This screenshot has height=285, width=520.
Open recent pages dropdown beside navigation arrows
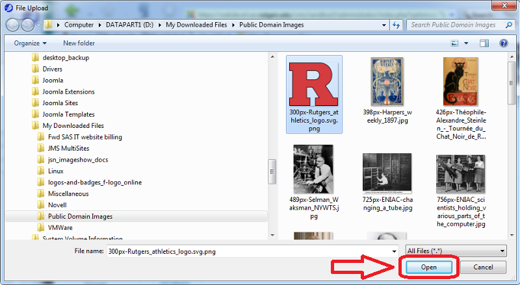point(38,25)
